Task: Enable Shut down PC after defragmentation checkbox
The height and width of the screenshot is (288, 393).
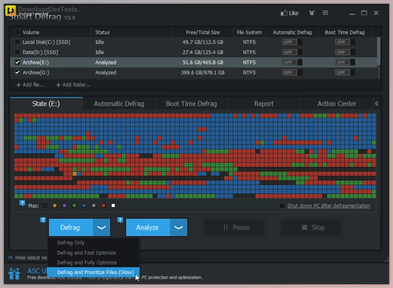Action: click(x=282, y=206)
